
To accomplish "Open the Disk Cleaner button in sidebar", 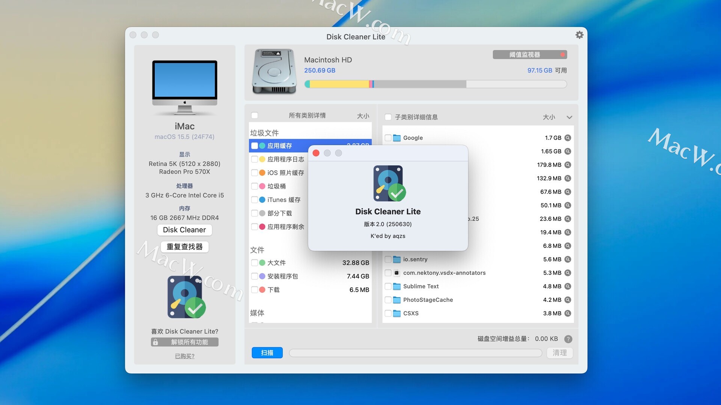I will [x=184, y=230].
